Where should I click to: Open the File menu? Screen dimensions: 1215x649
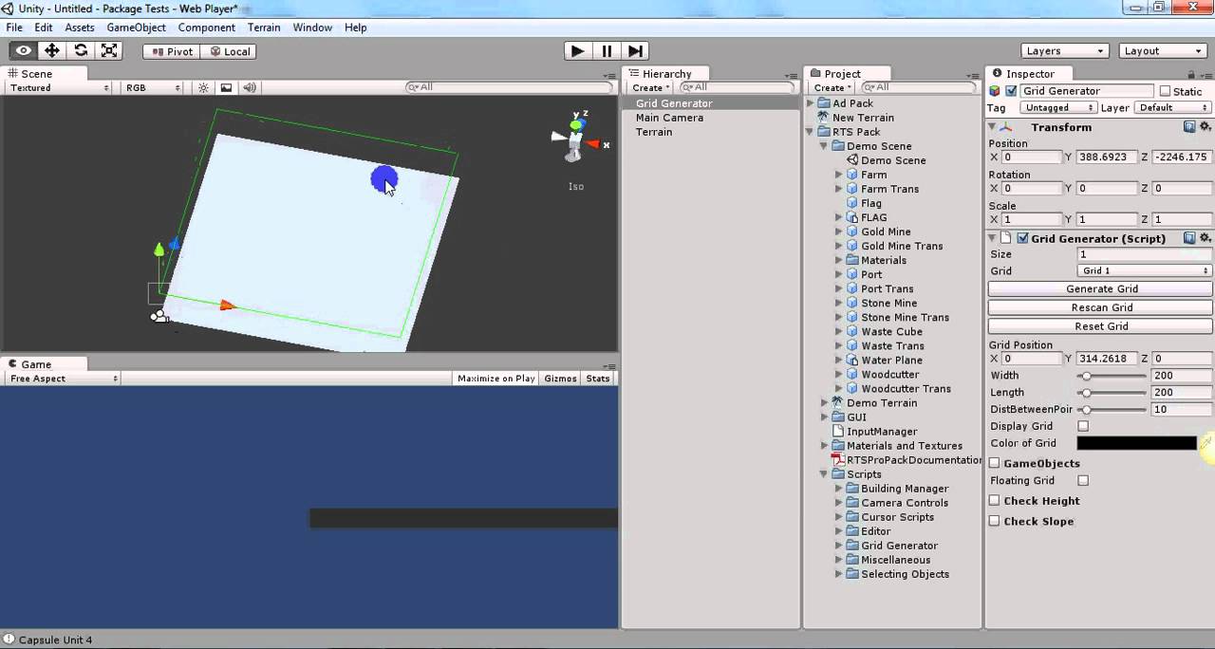pyautogui.click(x=14, y=28)
